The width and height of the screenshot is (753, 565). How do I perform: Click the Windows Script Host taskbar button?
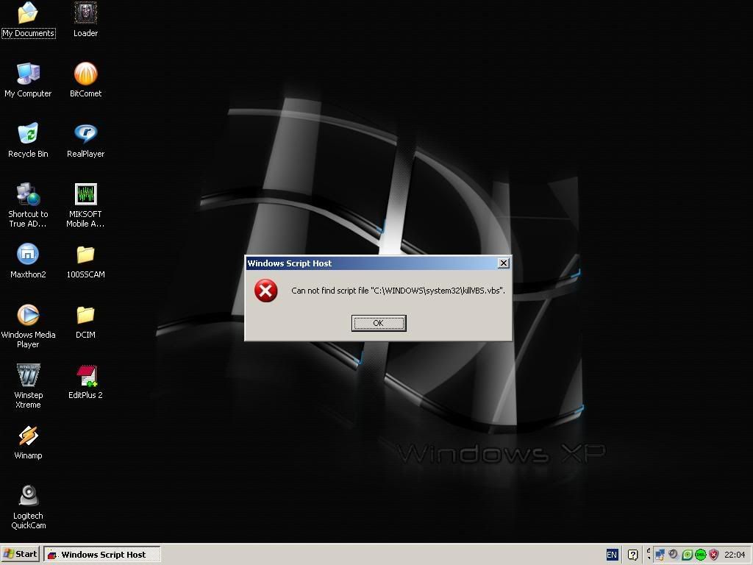pos(101,555)
